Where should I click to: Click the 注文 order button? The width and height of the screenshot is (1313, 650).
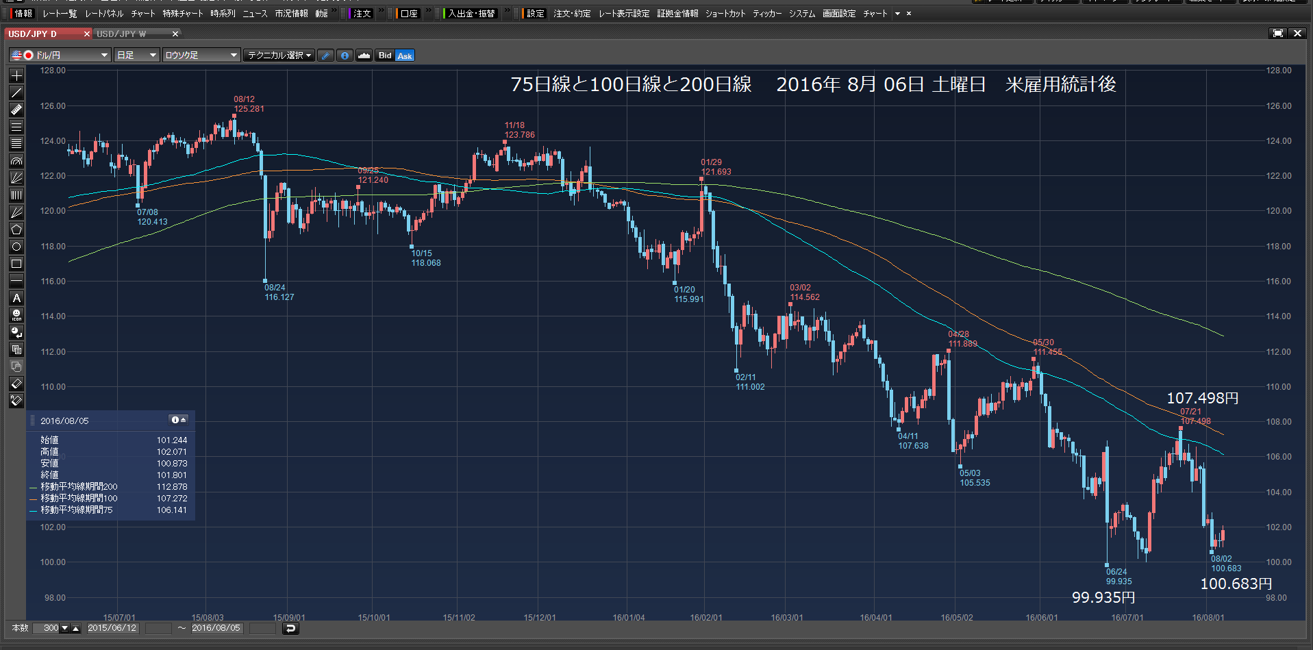[361, 14]
